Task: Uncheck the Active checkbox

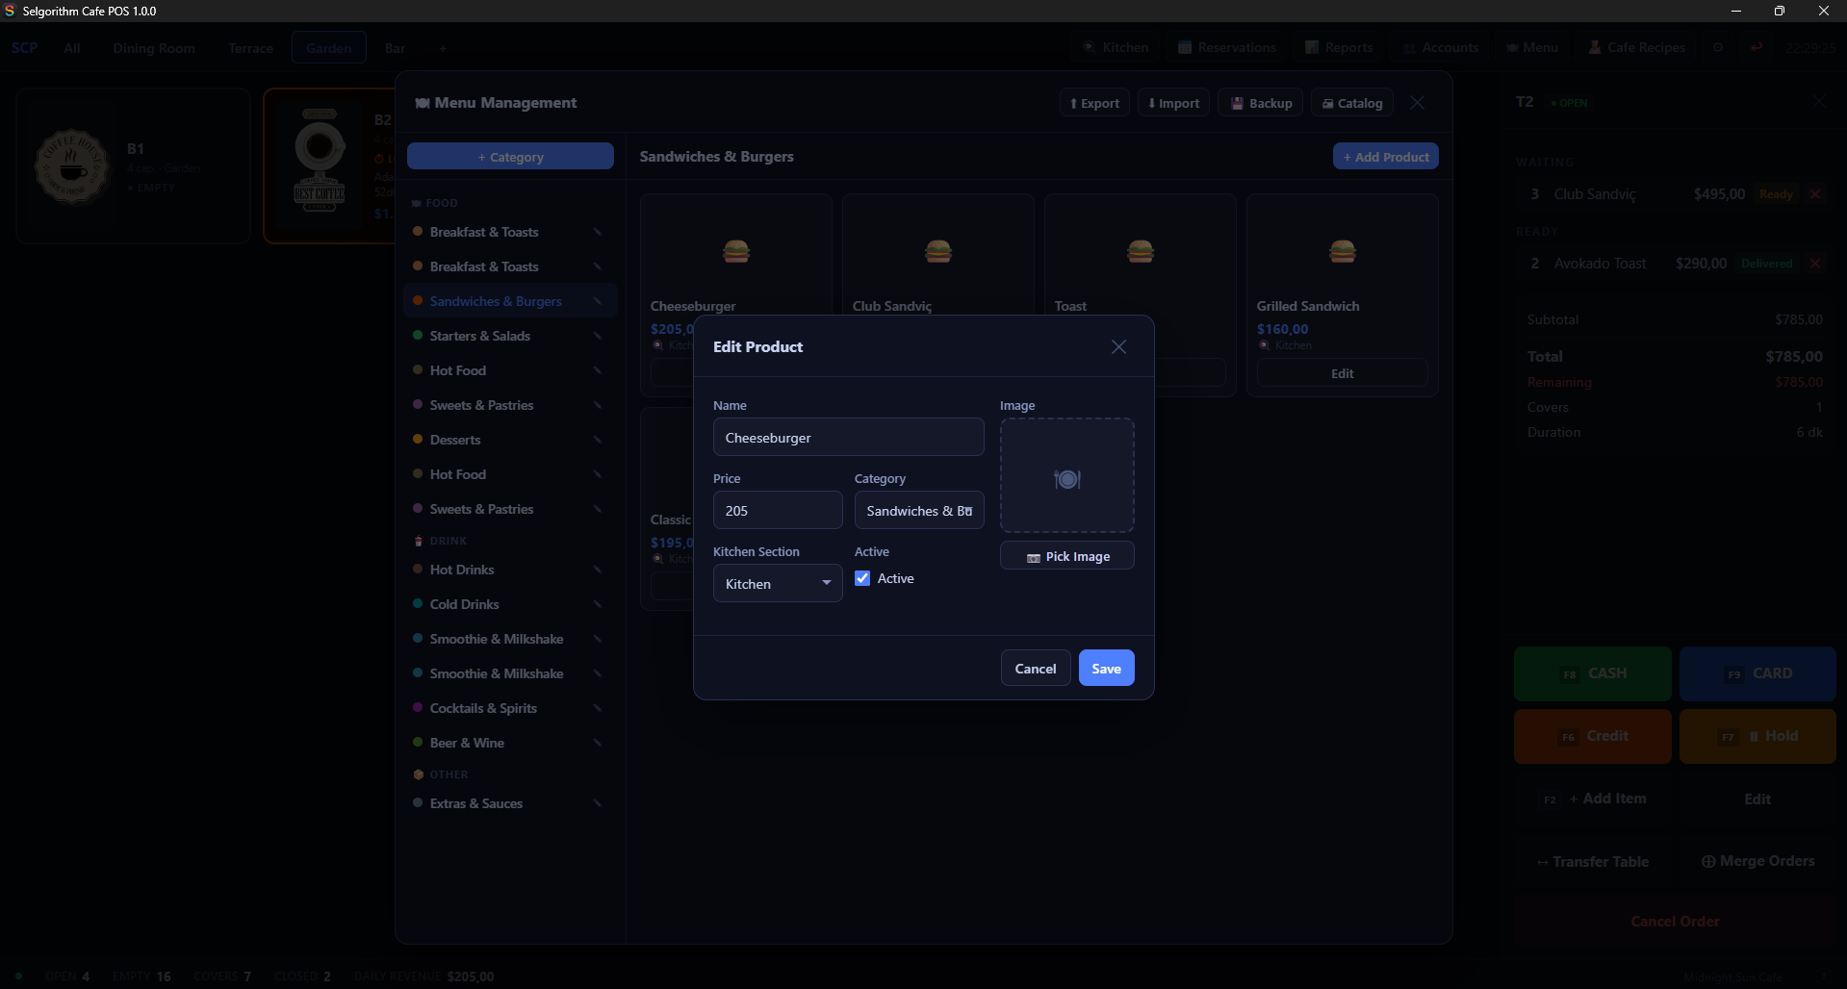Action: (x=862, y=578)
